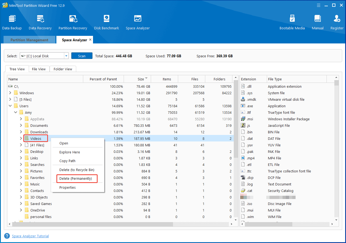
Task: Open Data Recovery tool
Action: pyautogui.click(x=40, y=22)
